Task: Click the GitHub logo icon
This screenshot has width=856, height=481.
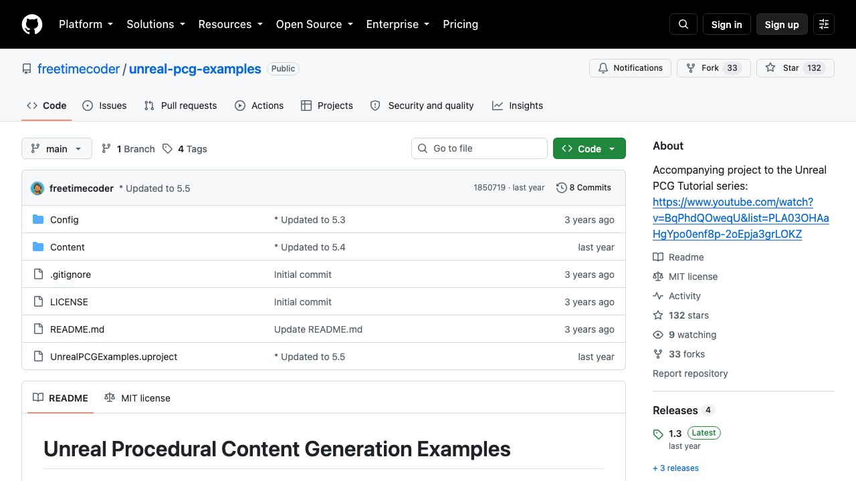Action: [x=32, y=24]
